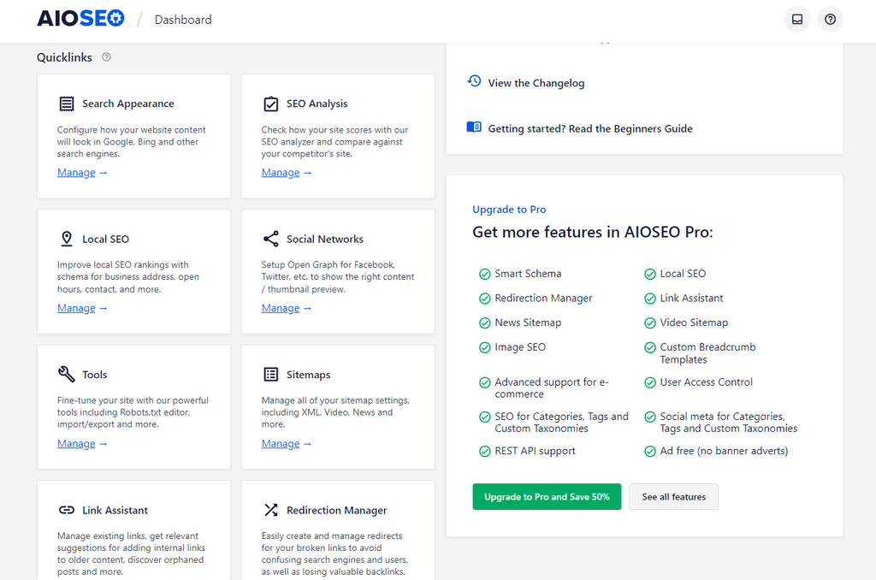Click checkmark icon beside Redirection Manager feature

484,299
